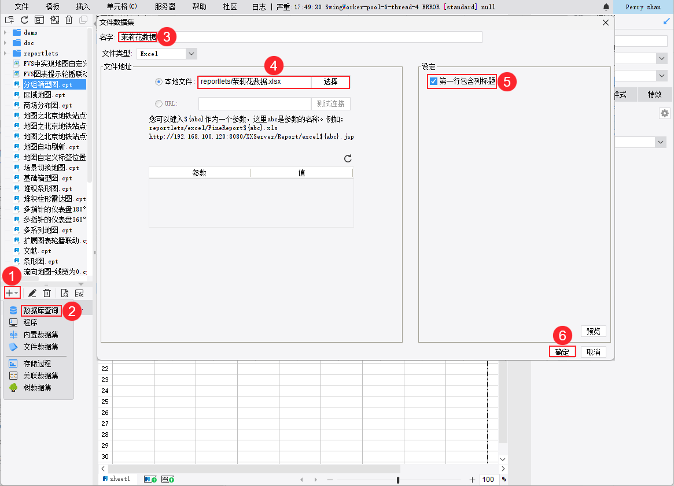Expand the doc folder
The image size is (674, 486).
pyautogui.click(x=5, y=43)
